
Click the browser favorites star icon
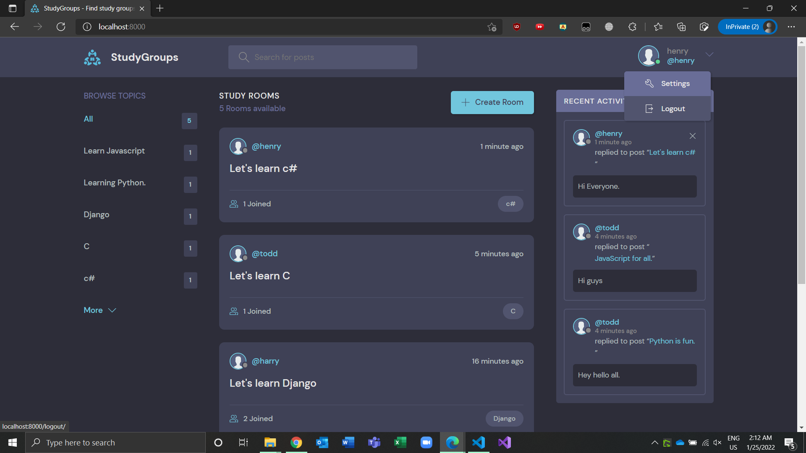(x=658, y=27)
